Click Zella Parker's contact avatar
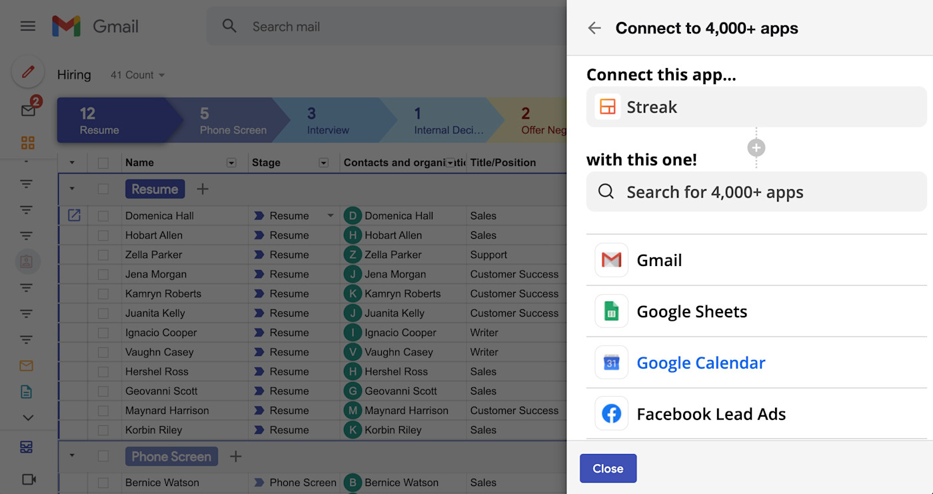933x494 pixels. pyautogui.click(x=353, y=255)
